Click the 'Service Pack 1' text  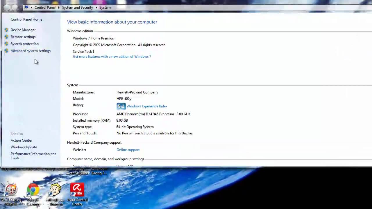click(x=83, y=52)
